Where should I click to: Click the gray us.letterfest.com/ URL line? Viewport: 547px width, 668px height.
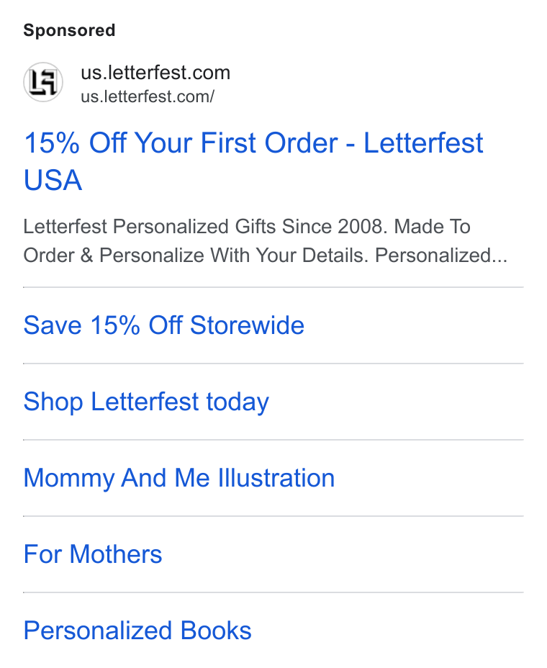click(x=148, y=96)
